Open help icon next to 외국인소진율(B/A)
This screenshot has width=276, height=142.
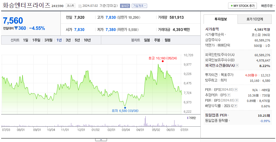point(237,66)
